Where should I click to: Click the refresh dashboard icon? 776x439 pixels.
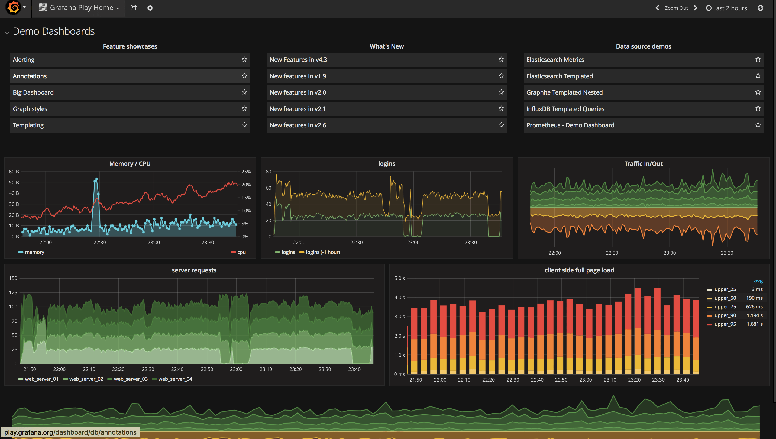click(x=760, y=8)
